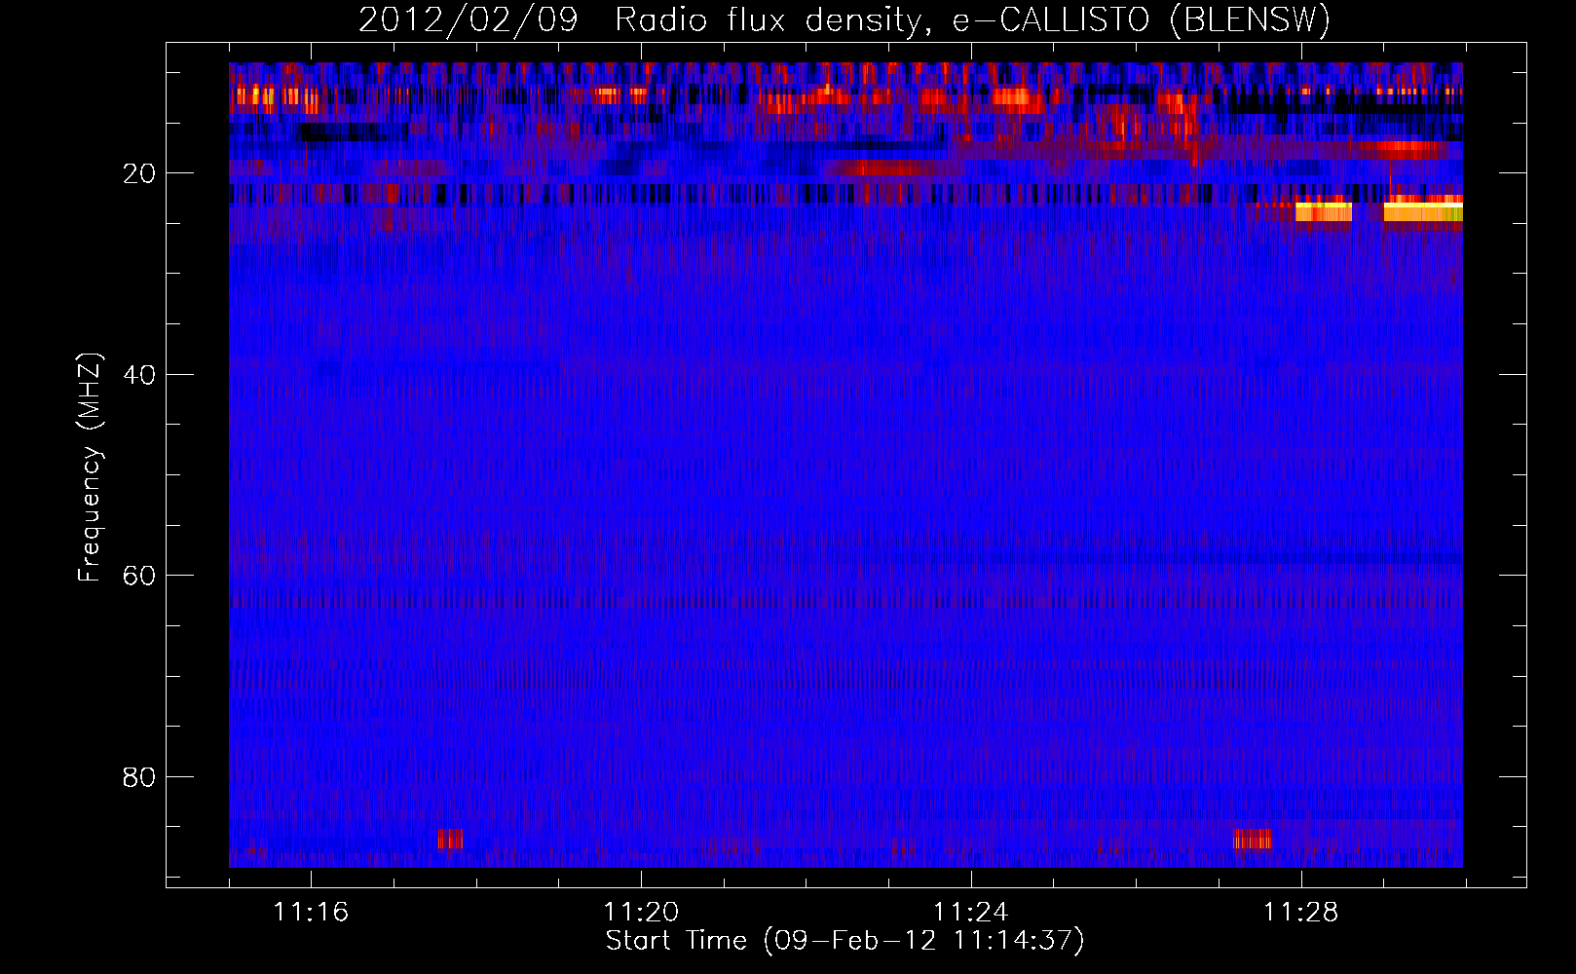Click the red burst near 11:27 at 86 MHz
The height and width of the screenshot is (974, 1576).
point(1252,839)
